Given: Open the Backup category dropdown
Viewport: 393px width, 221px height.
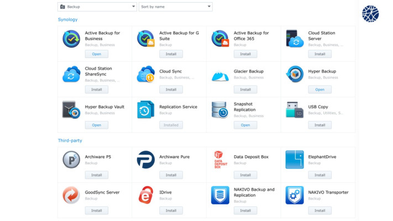Looking at the screenshot, I should (97, 7).
